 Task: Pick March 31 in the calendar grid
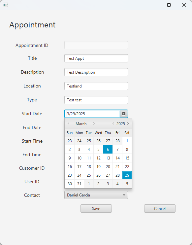79,184
